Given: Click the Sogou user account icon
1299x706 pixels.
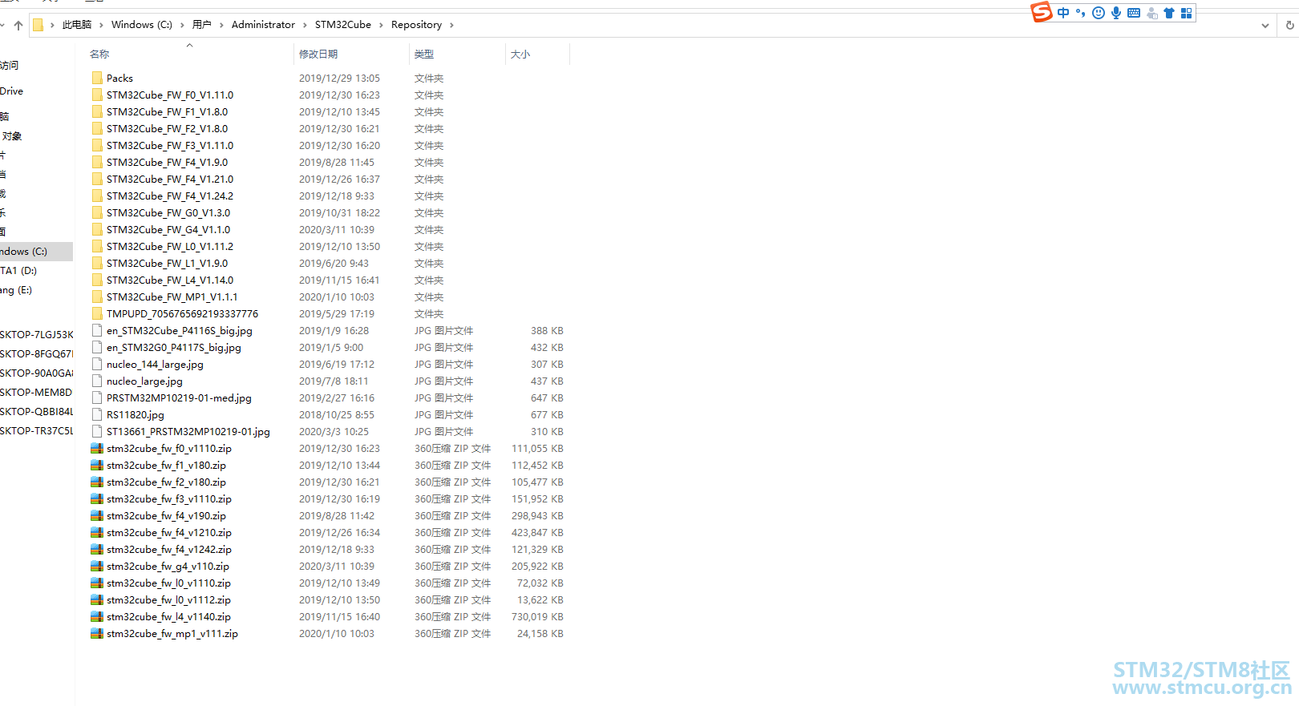Looking at the screenshot, I should pyautogui.click(x=1151, y=13).
